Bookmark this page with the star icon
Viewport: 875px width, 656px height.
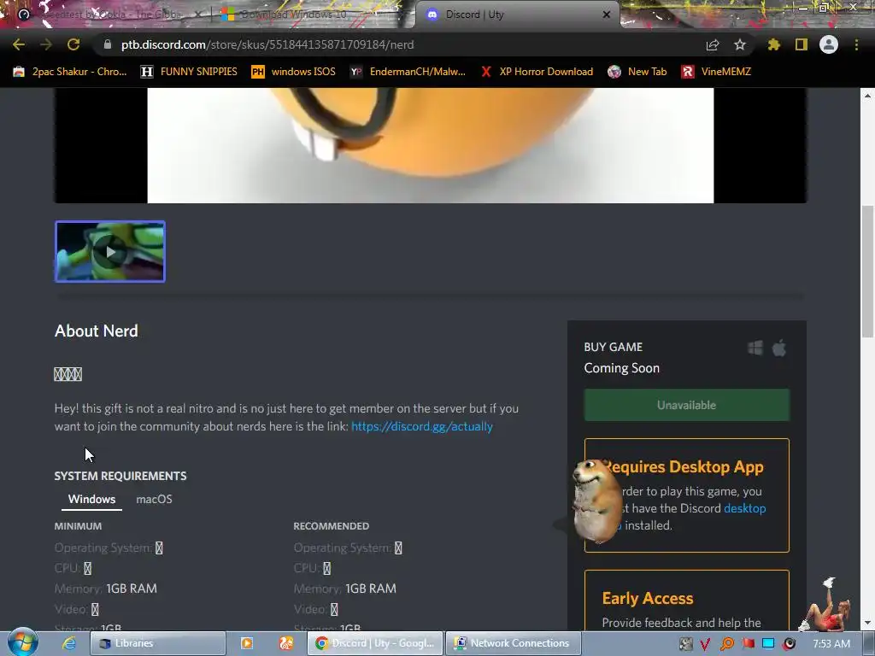[740, 44]
